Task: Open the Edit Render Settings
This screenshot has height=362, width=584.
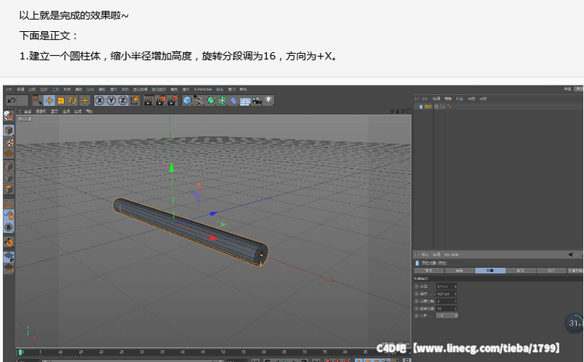Action: tap(172, 100)
